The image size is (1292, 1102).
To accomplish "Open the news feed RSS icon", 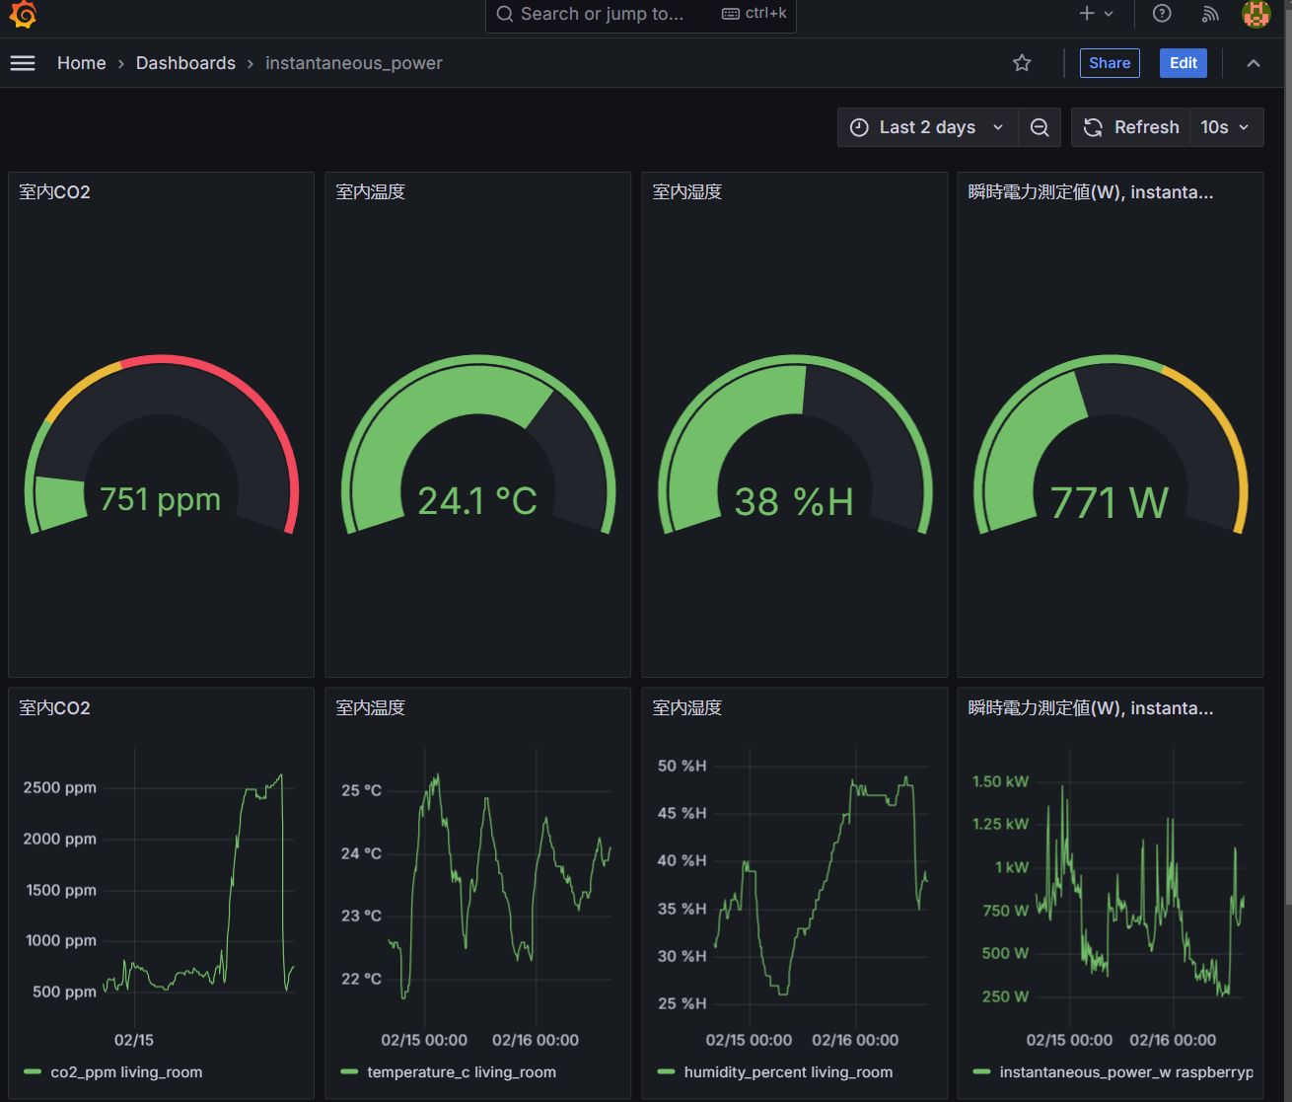I will tap(1210, 14).
